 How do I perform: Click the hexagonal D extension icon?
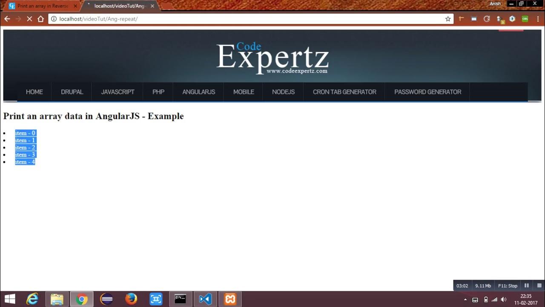(512, 19)
